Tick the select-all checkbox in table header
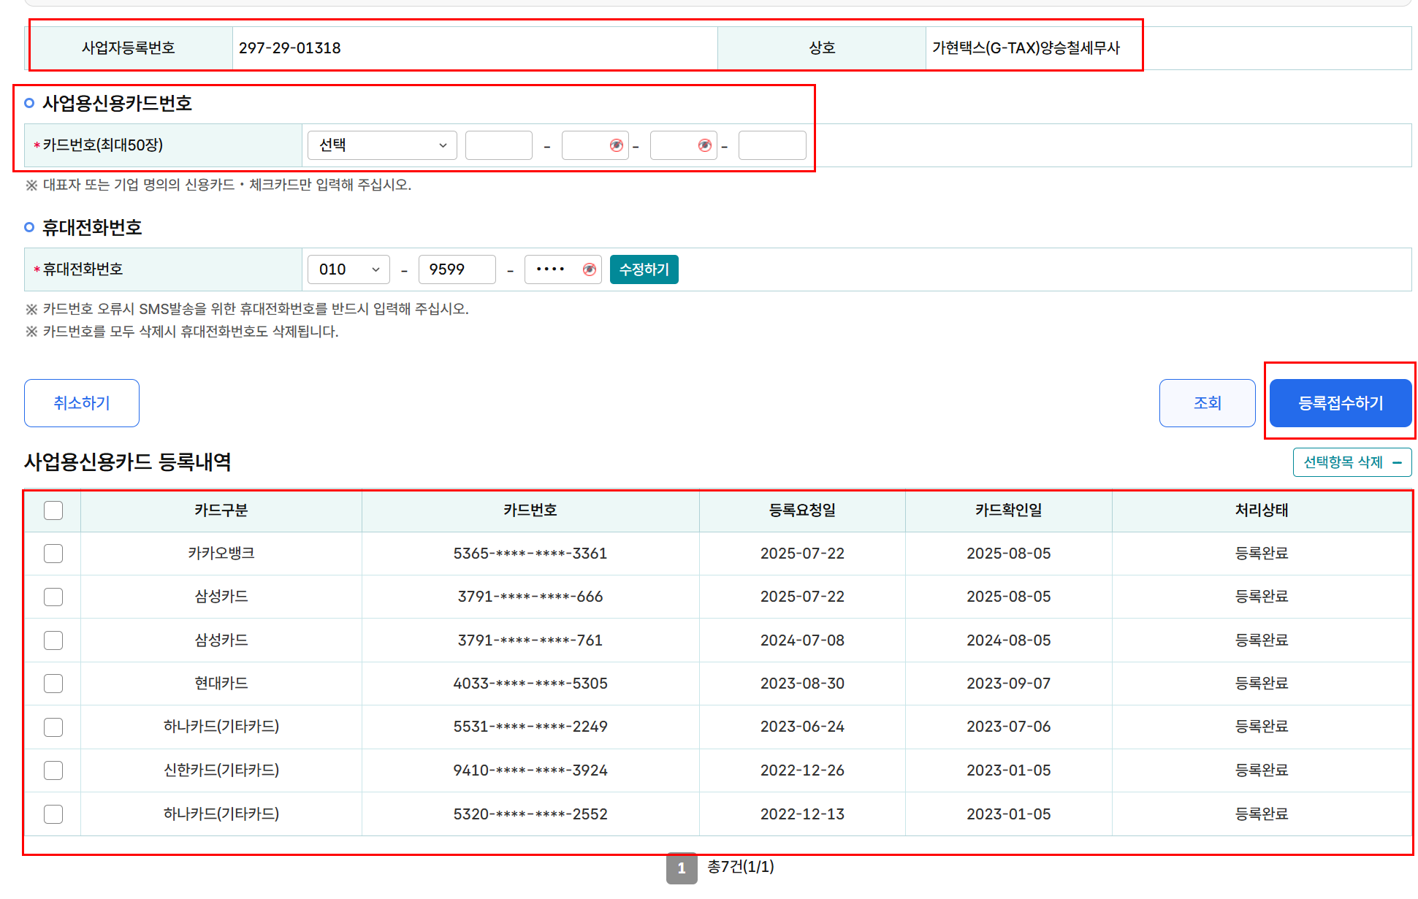This screenshot has width=1418, height=899. [53, 510]
